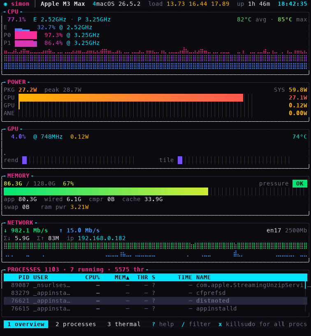Sort processes by CPU% column
Viewport: 311px width, 336px height.
tap(93, 277)
